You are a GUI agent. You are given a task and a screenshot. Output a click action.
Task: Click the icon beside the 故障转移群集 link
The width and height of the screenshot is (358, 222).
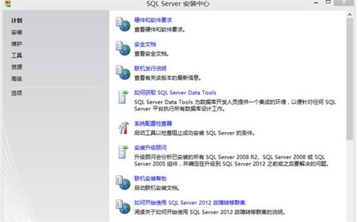123,206
